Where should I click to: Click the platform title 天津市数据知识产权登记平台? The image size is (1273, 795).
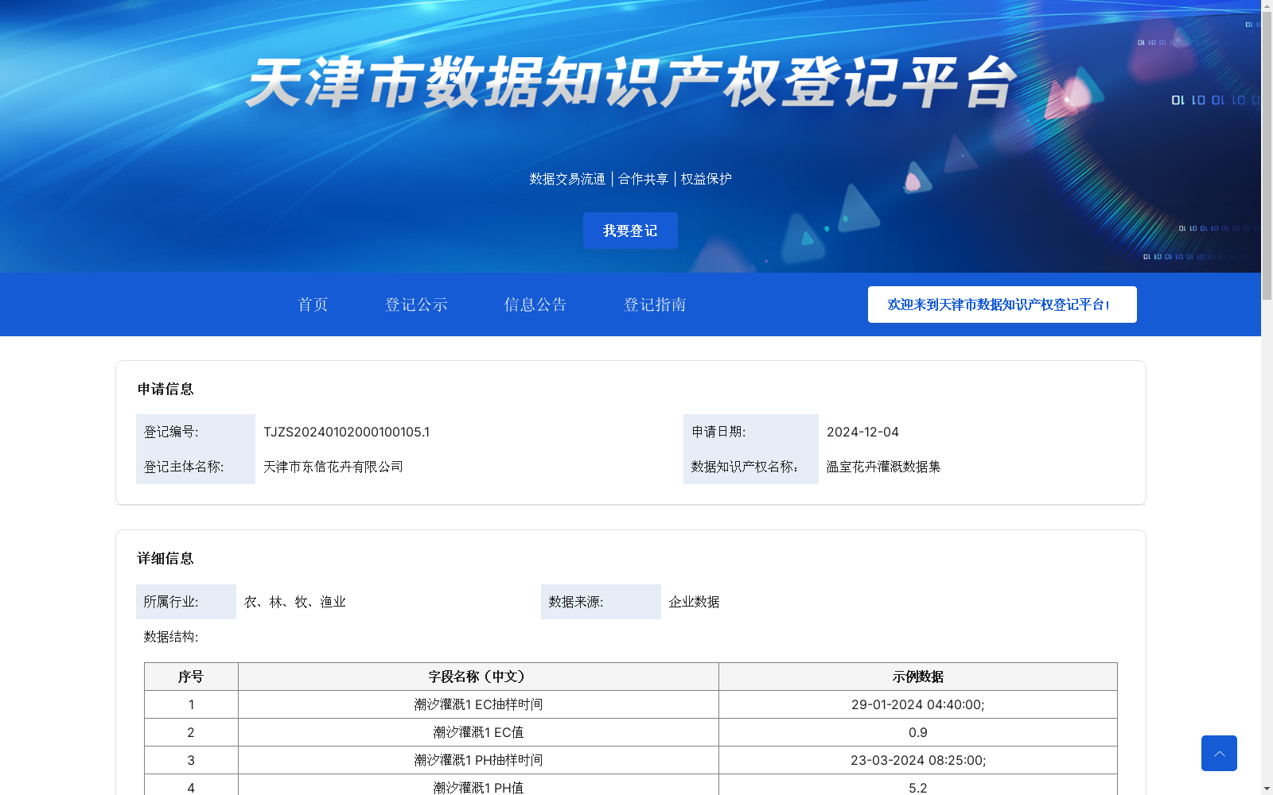pyautogui.click(x=631, y=83)
